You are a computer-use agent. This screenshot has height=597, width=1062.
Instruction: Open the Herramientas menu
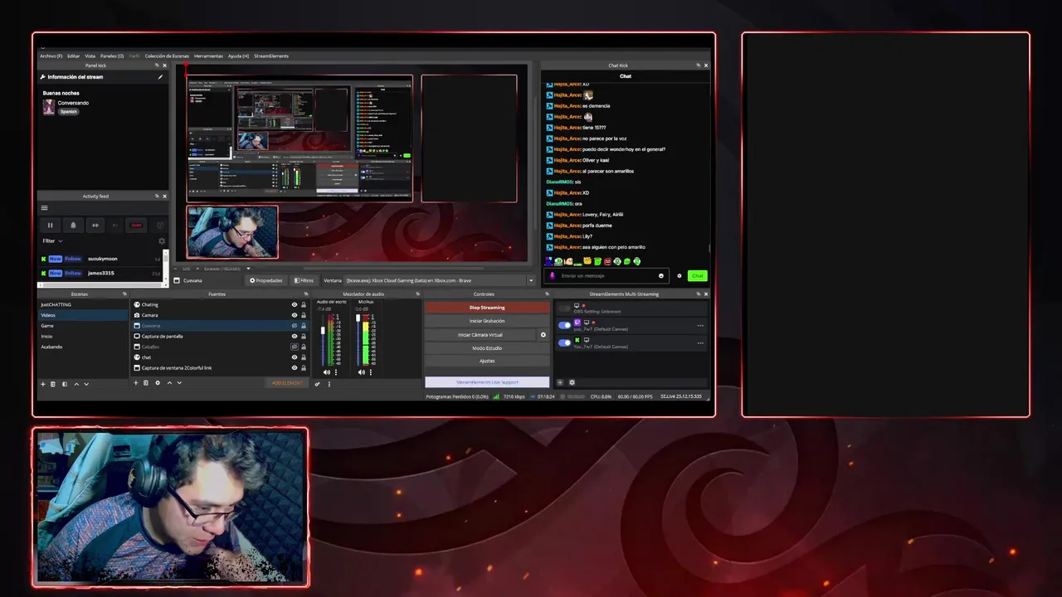(x=208, y=56)
